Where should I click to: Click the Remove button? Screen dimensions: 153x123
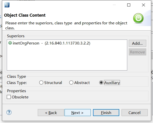pyautogui.click(x=137, y=52)
